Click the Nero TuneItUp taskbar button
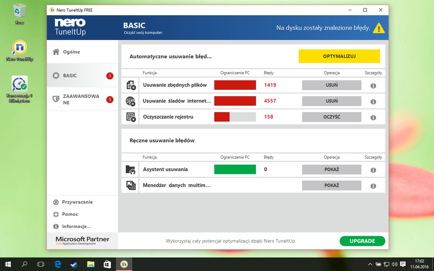The image size is (434, 271). tap(124, 264)
